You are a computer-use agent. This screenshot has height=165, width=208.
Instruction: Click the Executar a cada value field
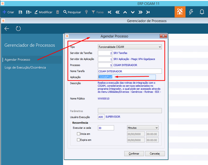(x=106, y=128)
